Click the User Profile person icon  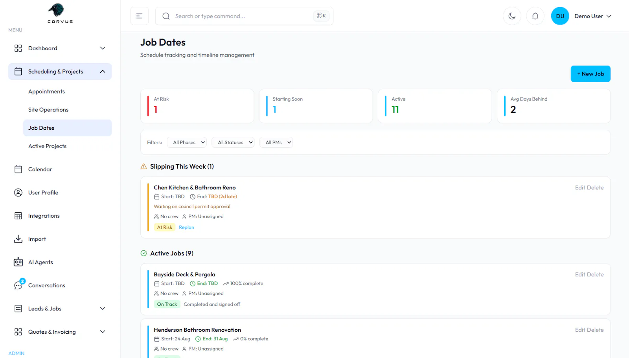coord(18,193)
